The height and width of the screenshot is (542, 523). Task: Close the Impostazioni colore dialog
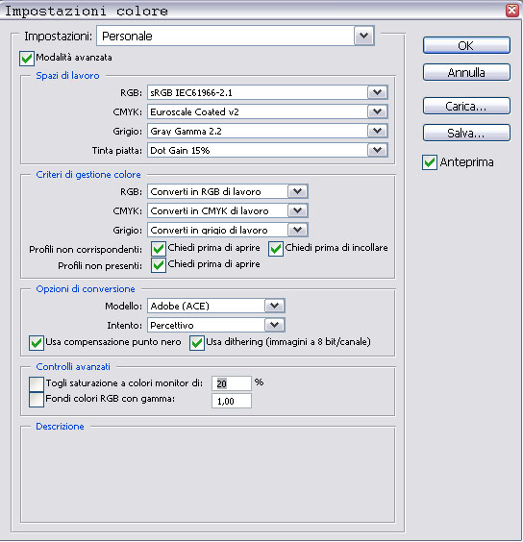(x=512, y=10)
